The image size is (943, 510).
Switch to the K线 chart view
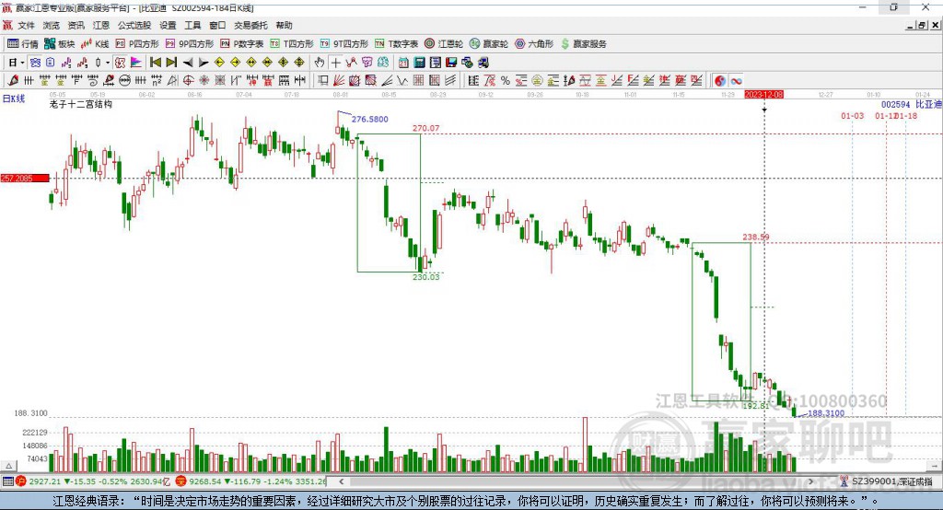tap(95, 44)
